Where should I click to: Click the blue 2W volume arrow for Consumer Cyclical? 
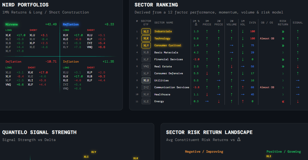[231, 45]
